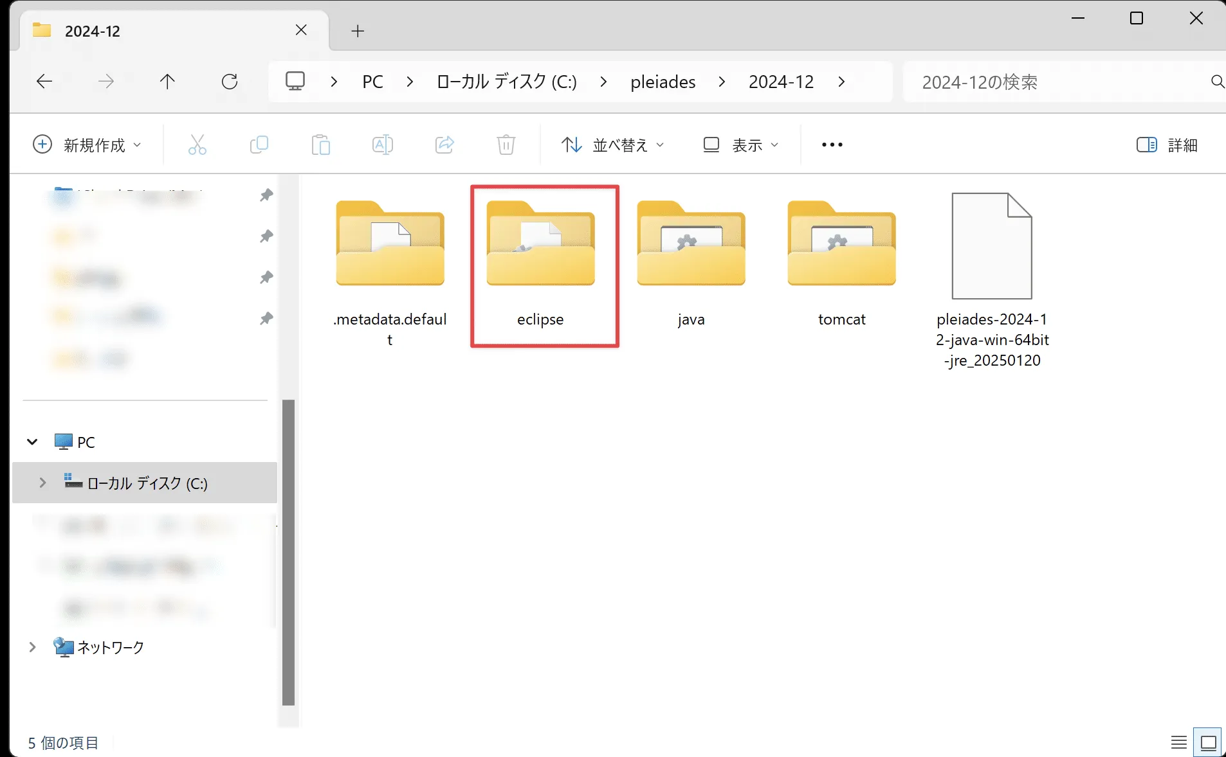Click the Cut scissors icon
1226x757 pixels.
pos(197,145)
